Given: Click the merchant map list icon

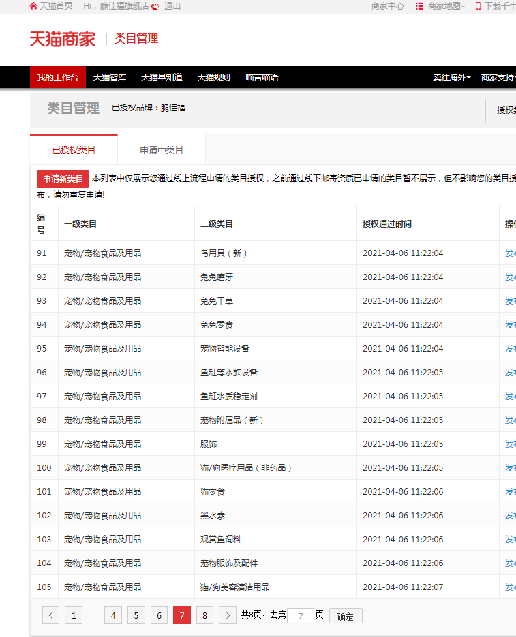Looking at the screenshot, I should click(x=419, y=6).
